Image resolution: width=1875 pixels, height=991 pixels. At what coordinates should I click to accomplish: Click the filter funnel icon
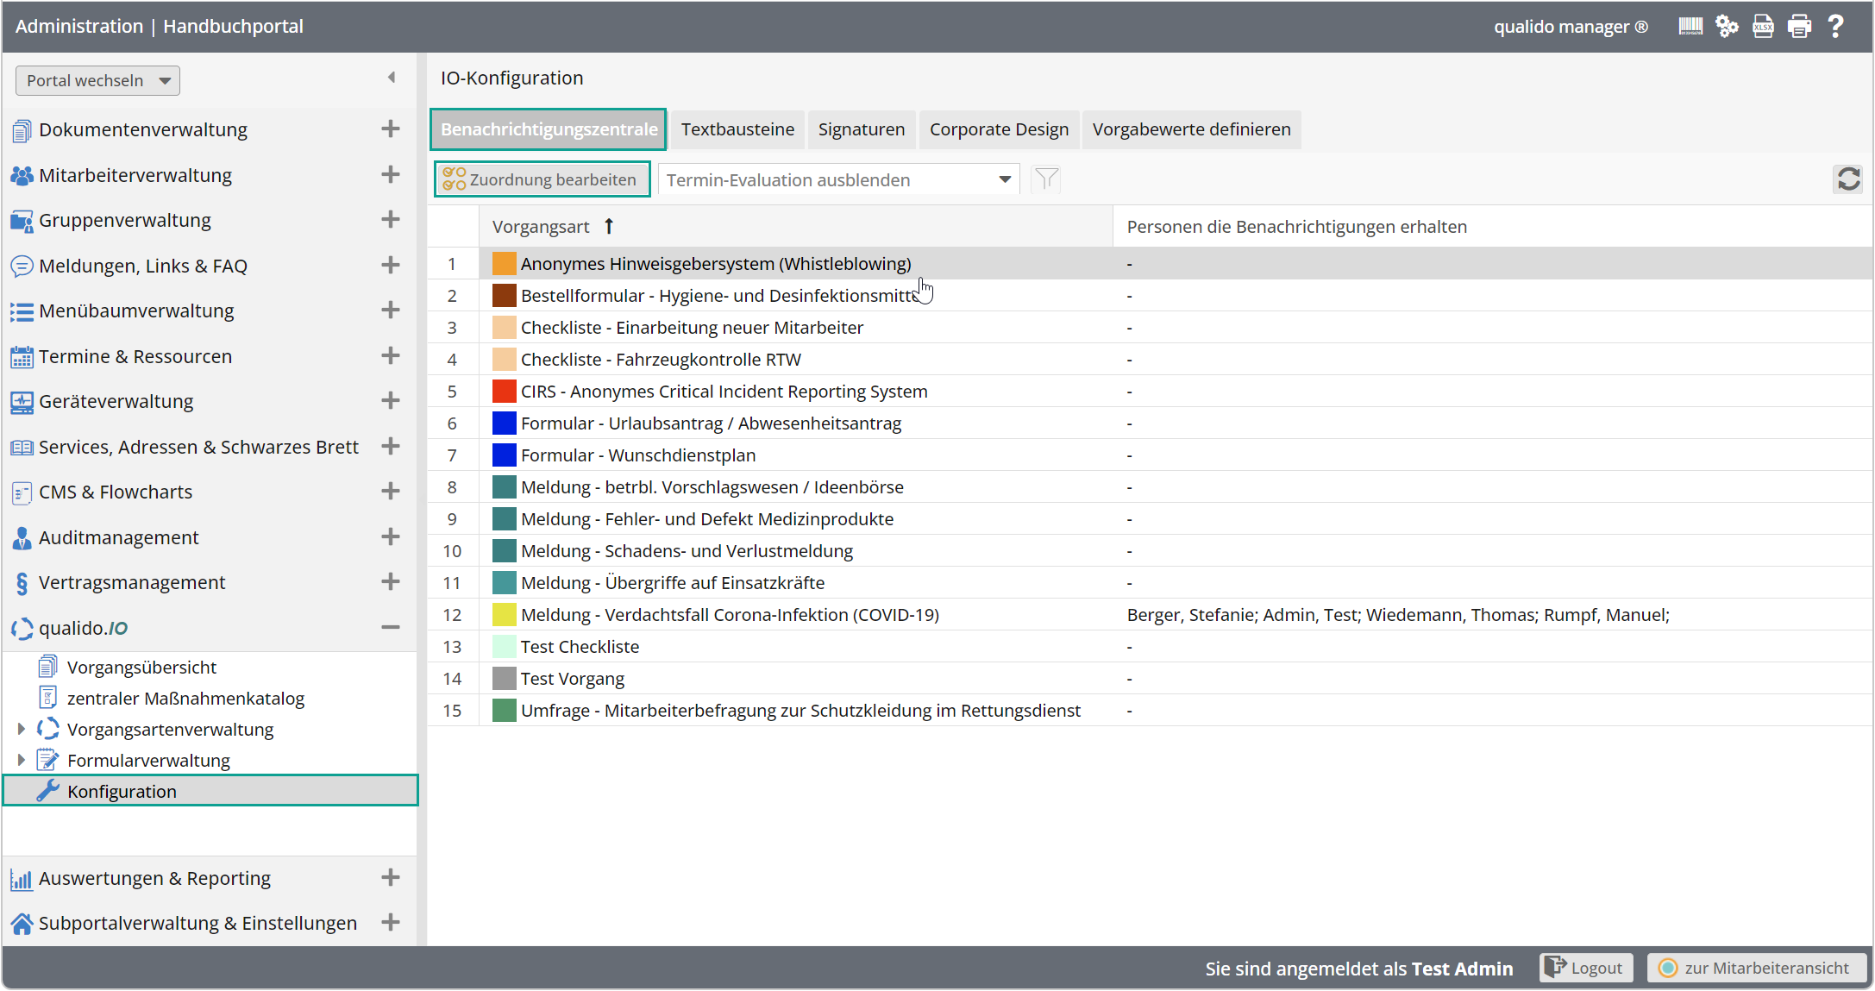(1046, 179)
